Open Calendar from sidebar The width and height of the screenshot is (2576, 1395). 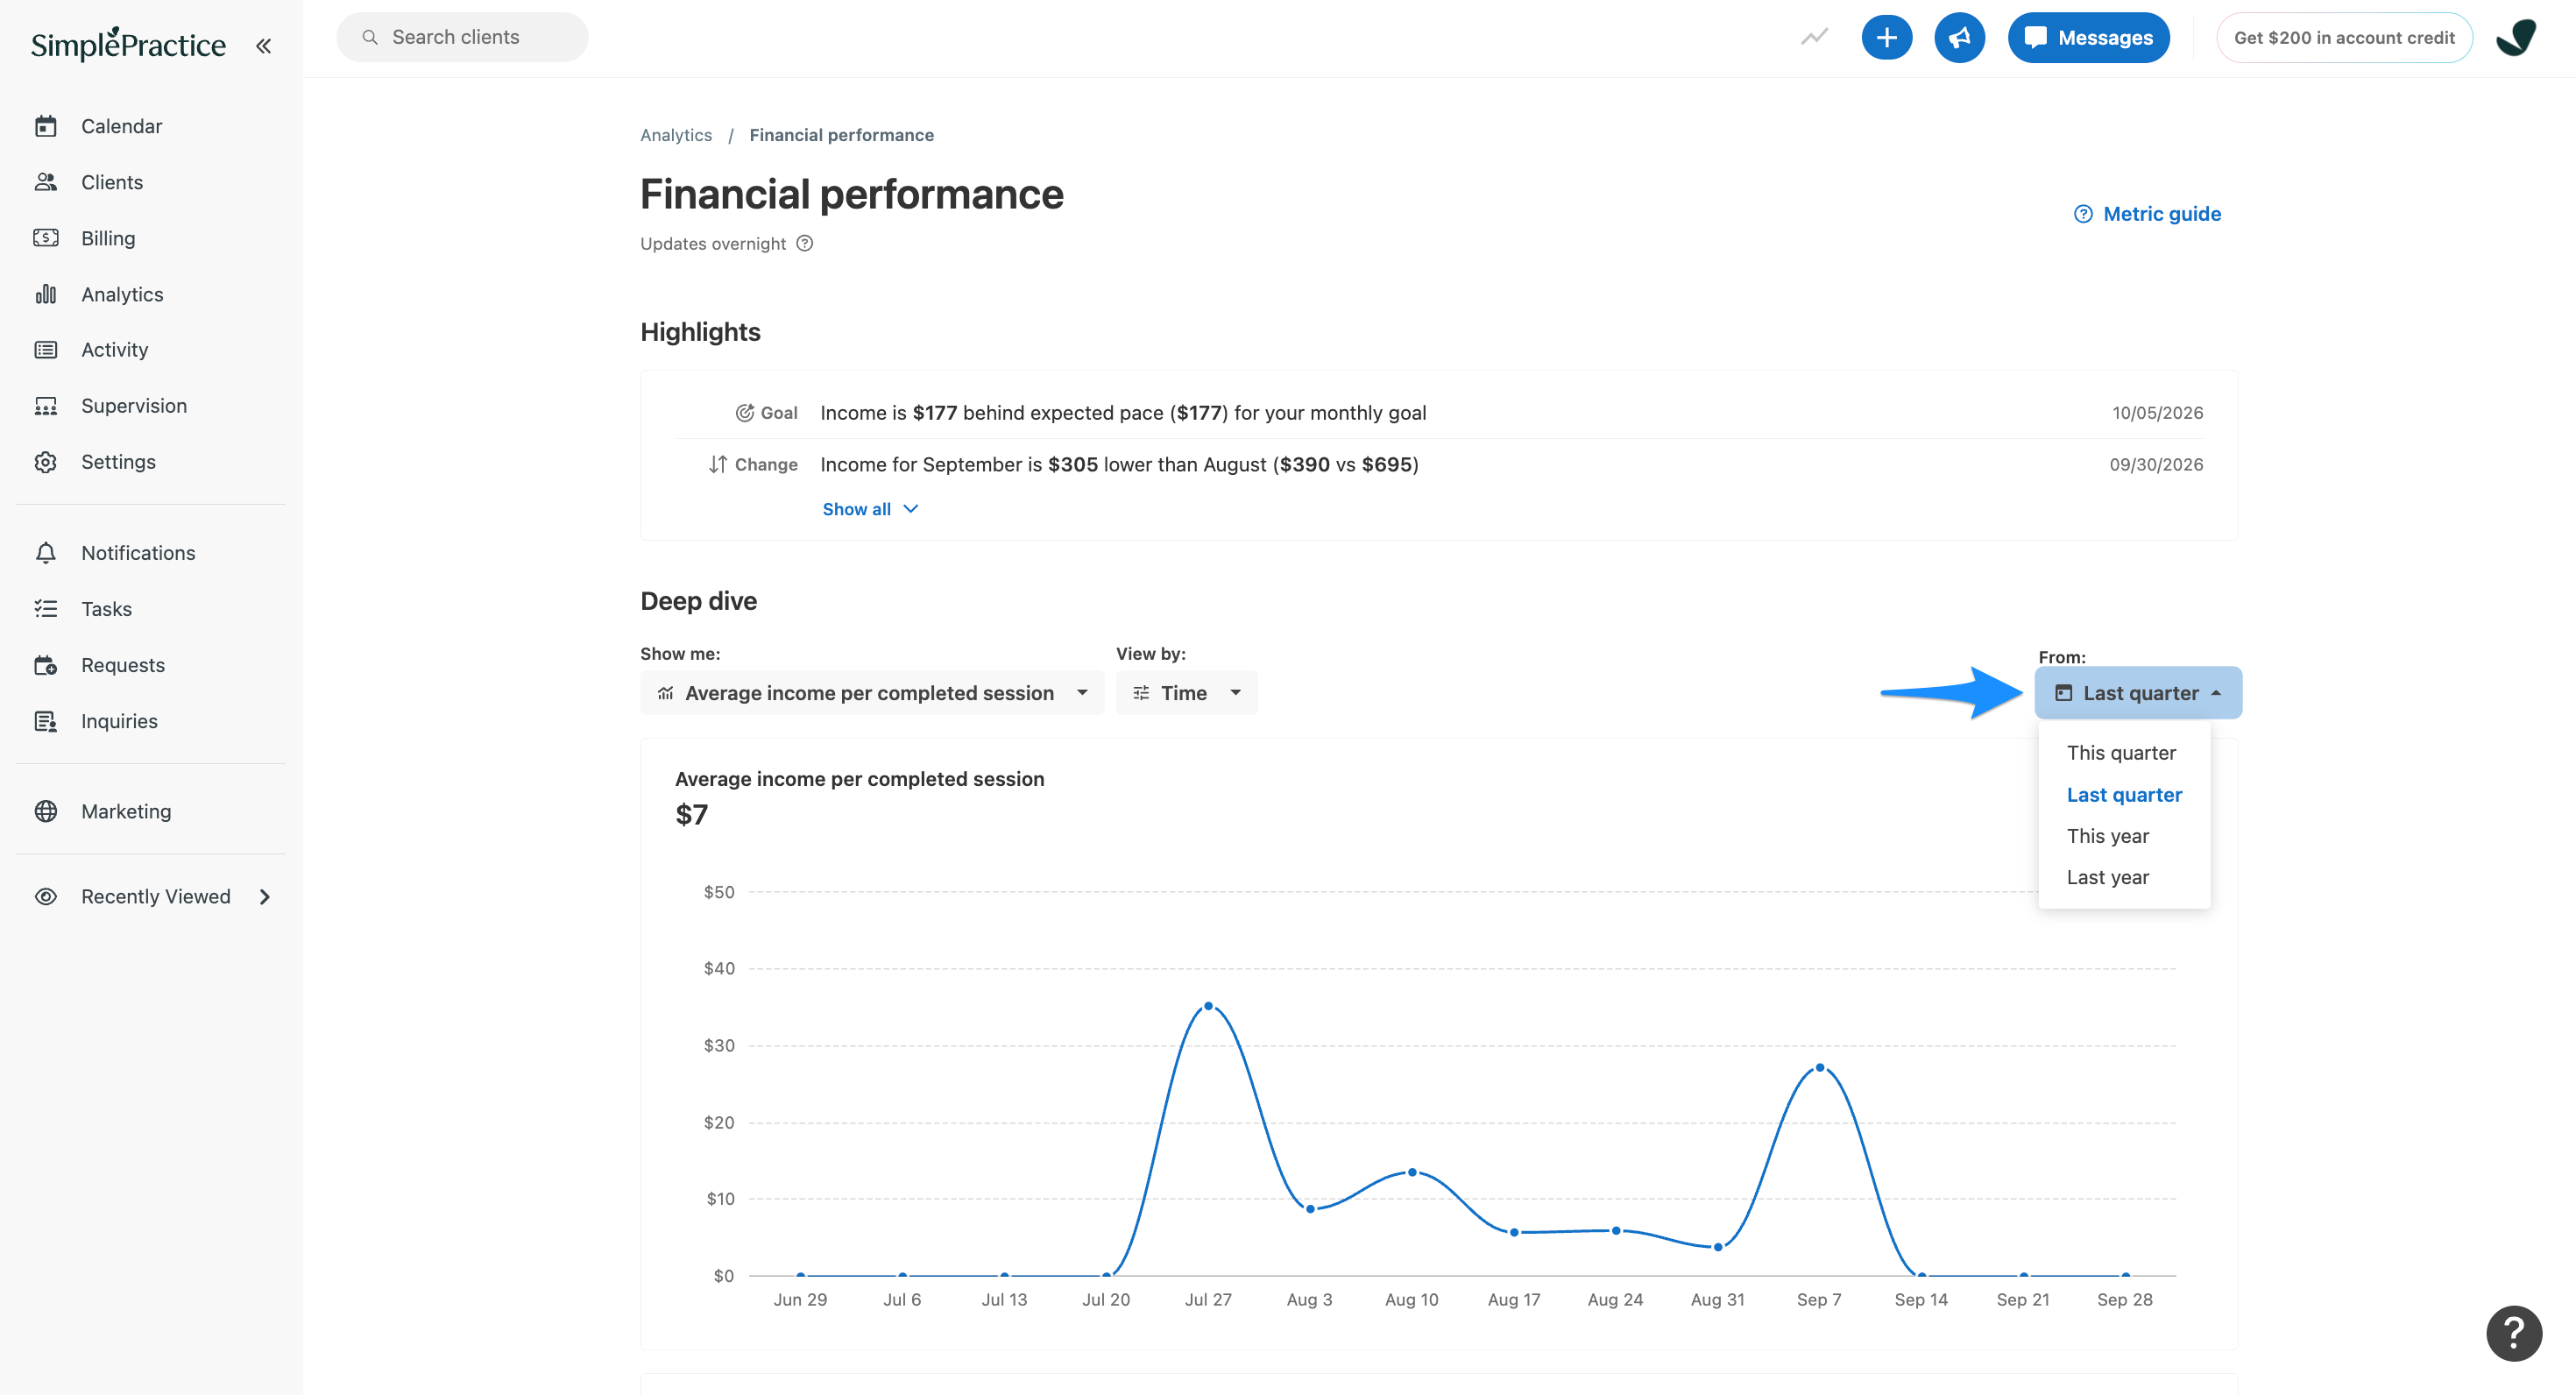[121, 126]
